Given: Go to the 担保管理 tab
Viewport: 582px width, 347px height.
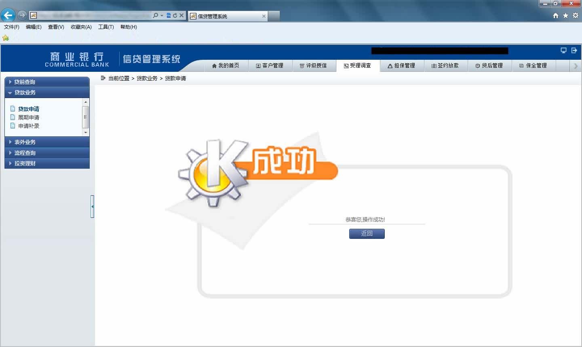Looking at the screenshot, I should pyautogui.click(x=402, y=65).
